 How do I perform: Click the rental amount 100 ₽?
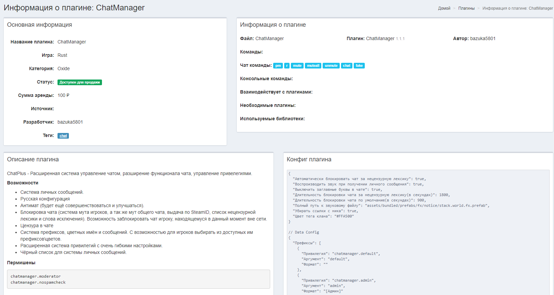click(x=64, y=96)
